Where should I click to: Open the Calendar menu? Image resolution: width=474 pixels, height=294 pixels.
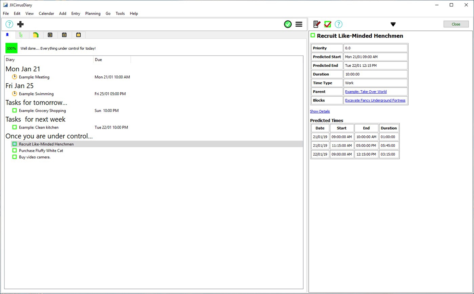click(x=46, y=14)
